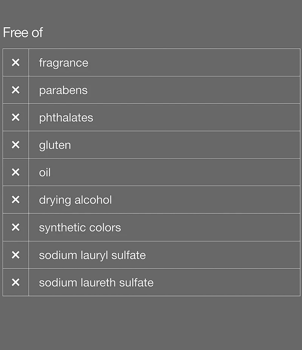Tap the X next to sodium lauryl sulfate
Viewport: 302px width, 350px height.
(15, 255)
